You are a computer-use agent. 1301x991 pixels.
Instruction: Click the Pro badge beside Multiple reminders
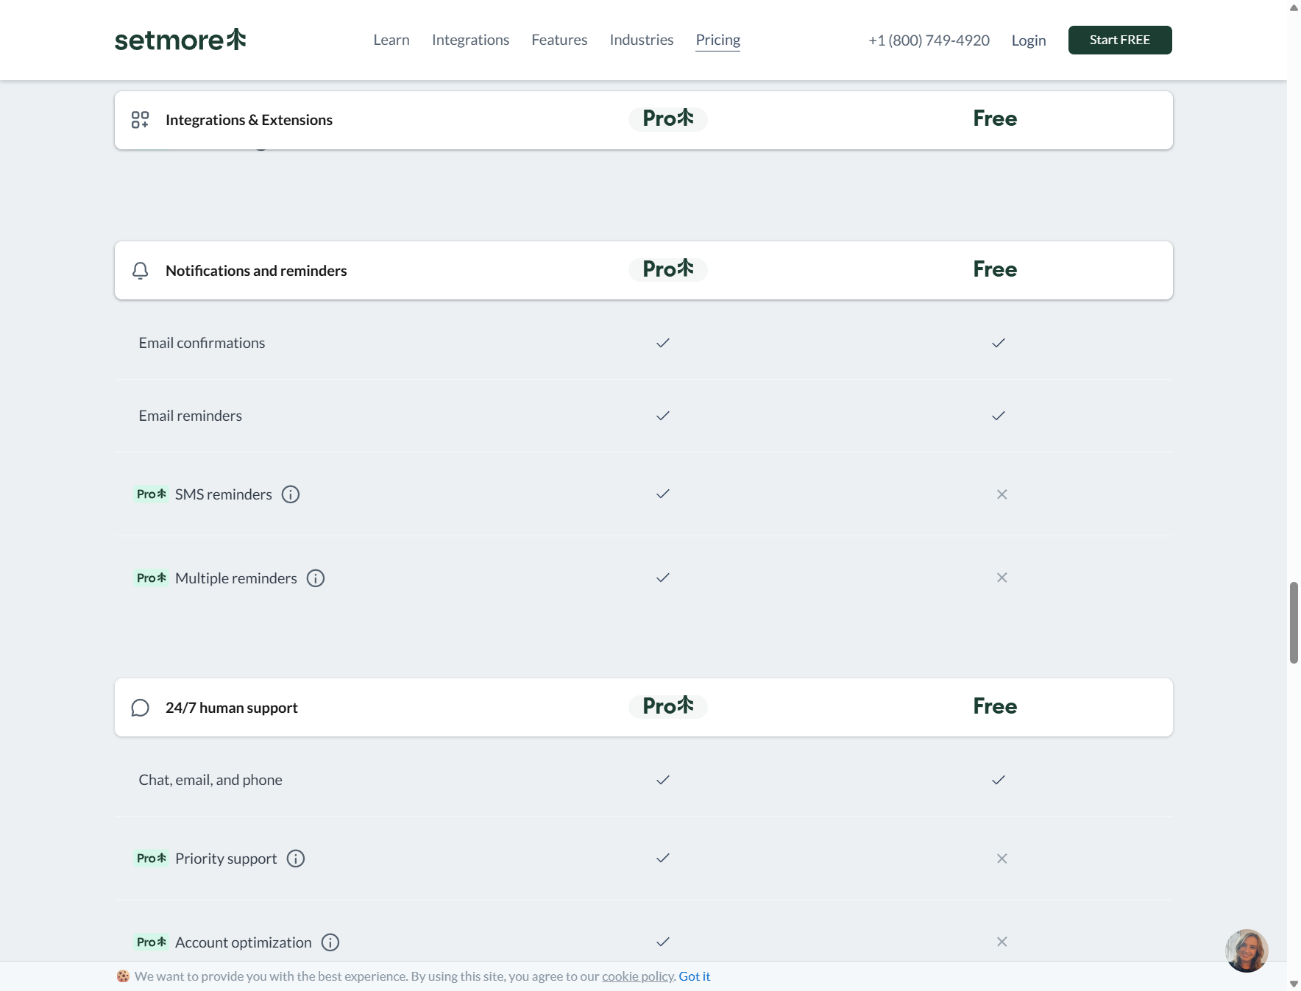click(x=152, y=578)
